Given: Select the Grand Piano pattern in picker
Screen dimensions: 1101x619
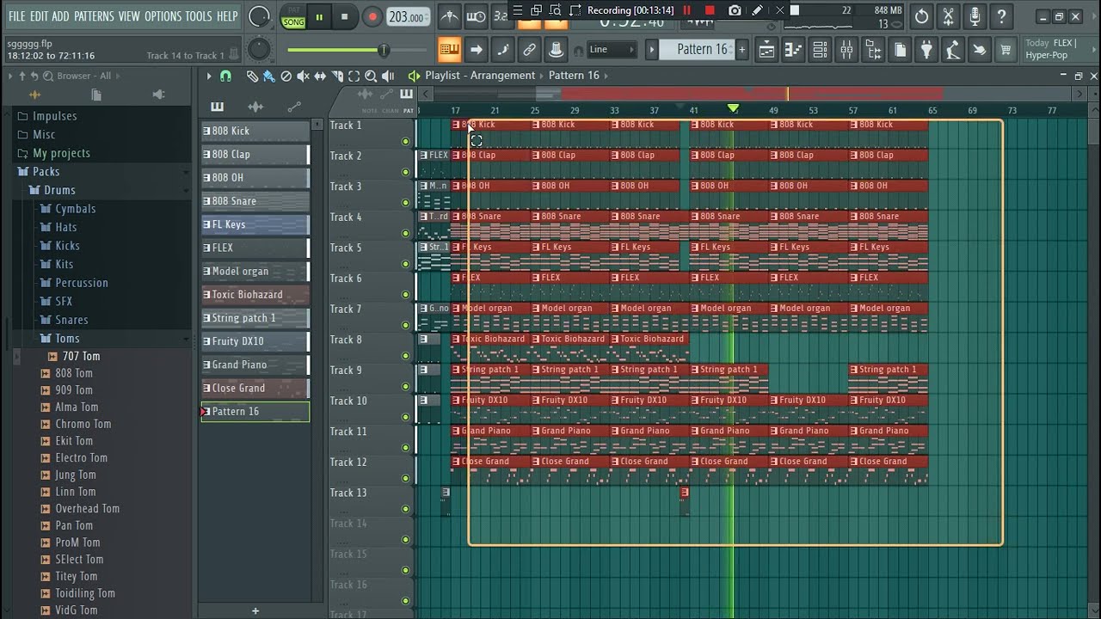Looking at the screenshot, I should coord(255,365).
